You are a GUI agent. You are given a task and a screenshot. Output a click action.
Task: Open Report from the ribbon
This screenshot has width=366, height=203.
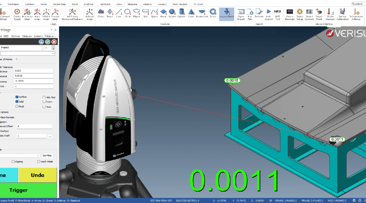pyautogui.click(x=241, y=15)
